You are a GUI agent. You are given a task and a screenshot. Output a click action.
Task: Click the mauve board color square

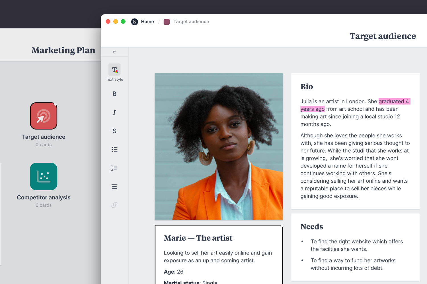(167, 22)
